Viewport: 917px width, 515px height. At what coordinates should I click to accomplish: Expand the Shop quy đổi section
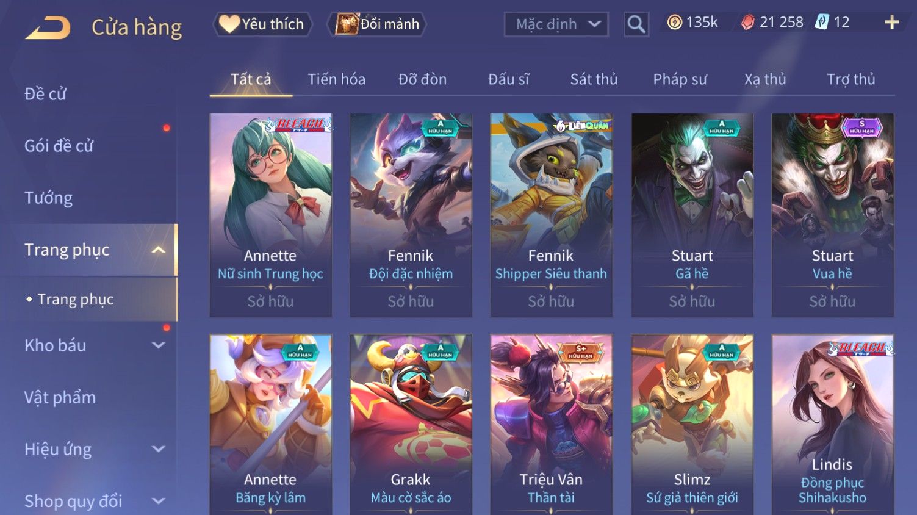(158, 502)
